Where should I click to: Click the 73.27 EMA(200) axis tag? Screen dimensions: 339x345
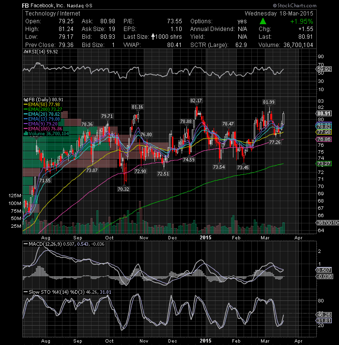coord(324,164)
